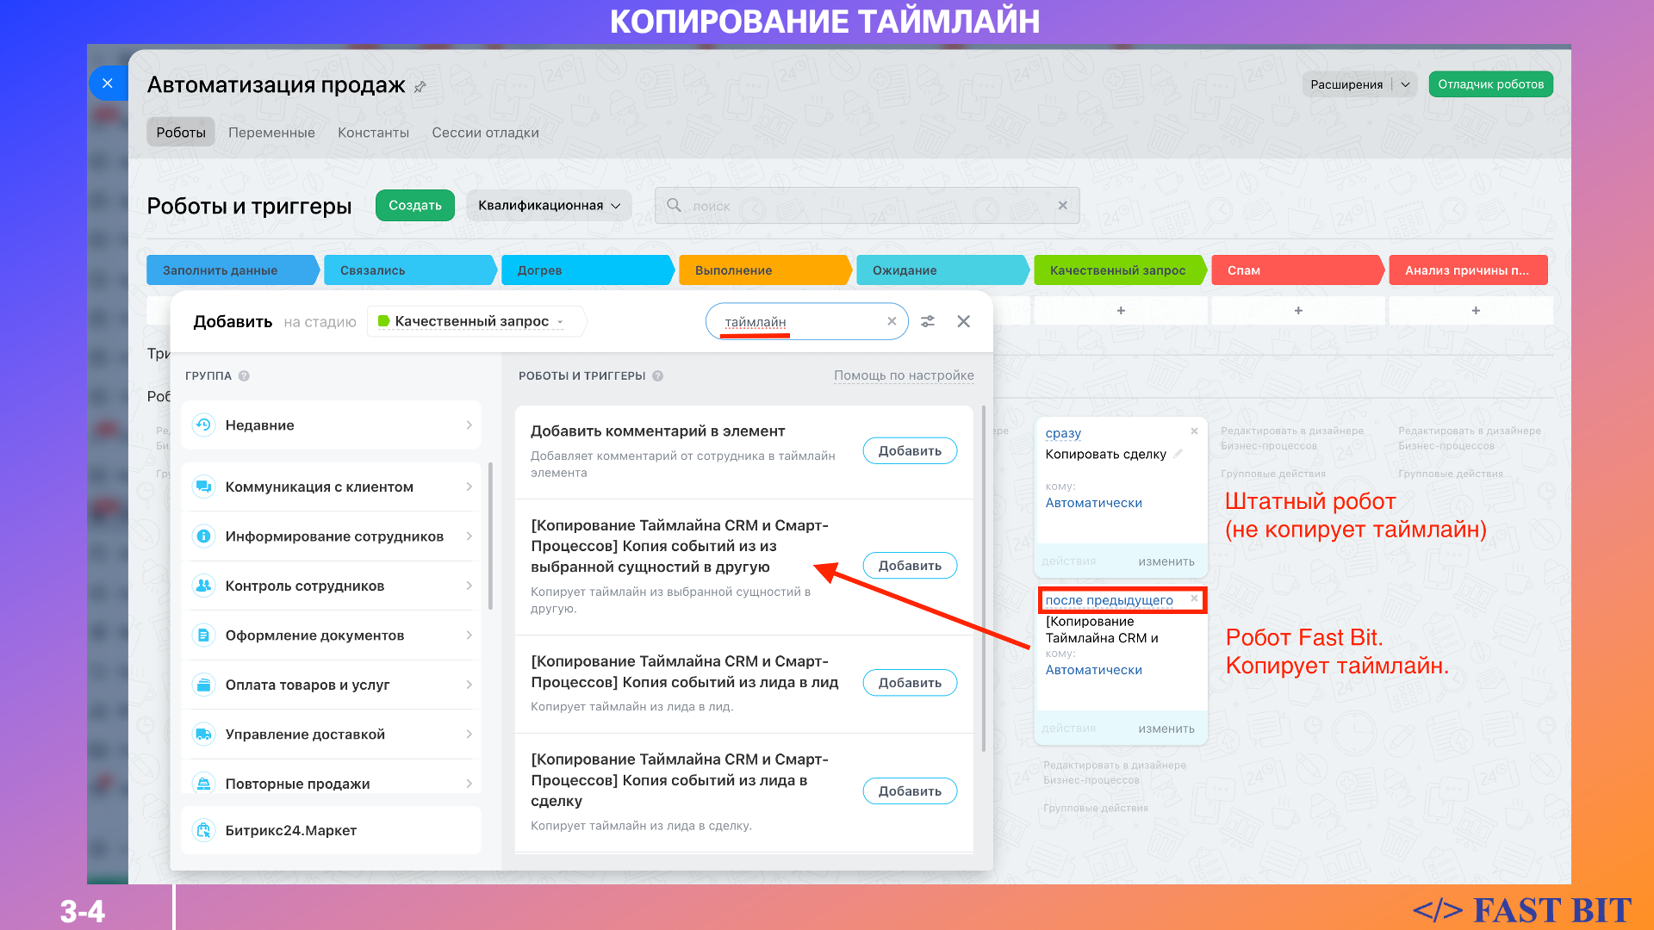1654x930 pixels.
Task: Click the pin icon beside Автоматизация продаж
Action: (420, 87)
